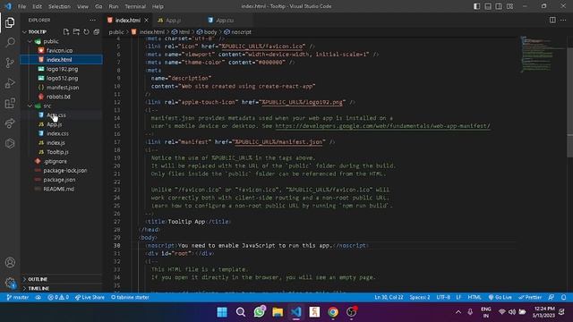Viewport: 573px width, 322px height.
Task: Click the errors and warnings status item
Action: click(x=58, y=297)
